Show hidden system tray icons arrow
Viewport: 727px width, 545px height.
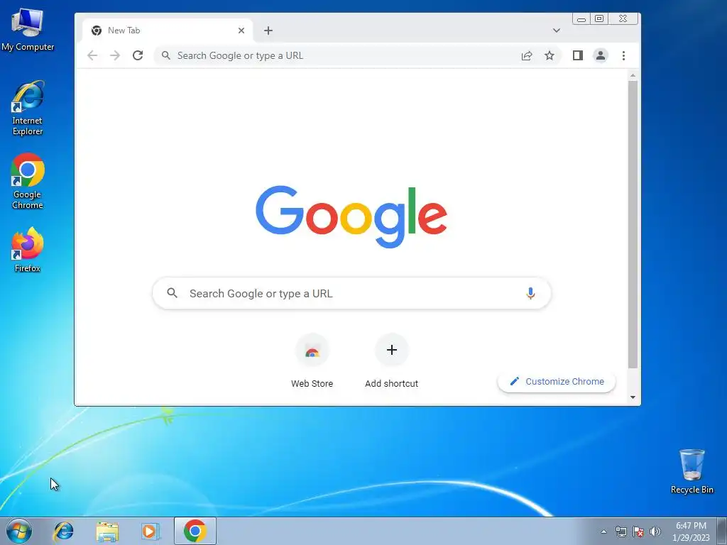pyautogui.click(x=603, y=532)
